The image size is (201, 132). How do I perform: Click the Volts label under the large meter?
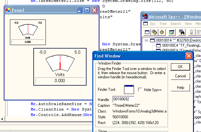click(60, 74)
